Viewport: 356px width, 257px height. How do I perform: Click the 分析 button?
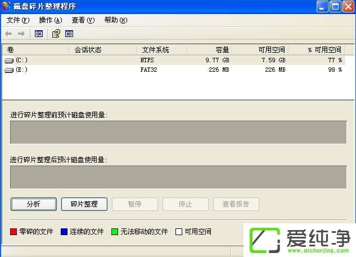[33, 204]
